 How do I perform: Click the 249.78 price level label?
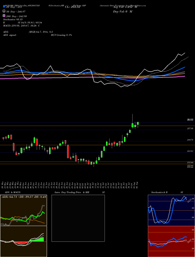pyautogui.click(x=190, y=140)
